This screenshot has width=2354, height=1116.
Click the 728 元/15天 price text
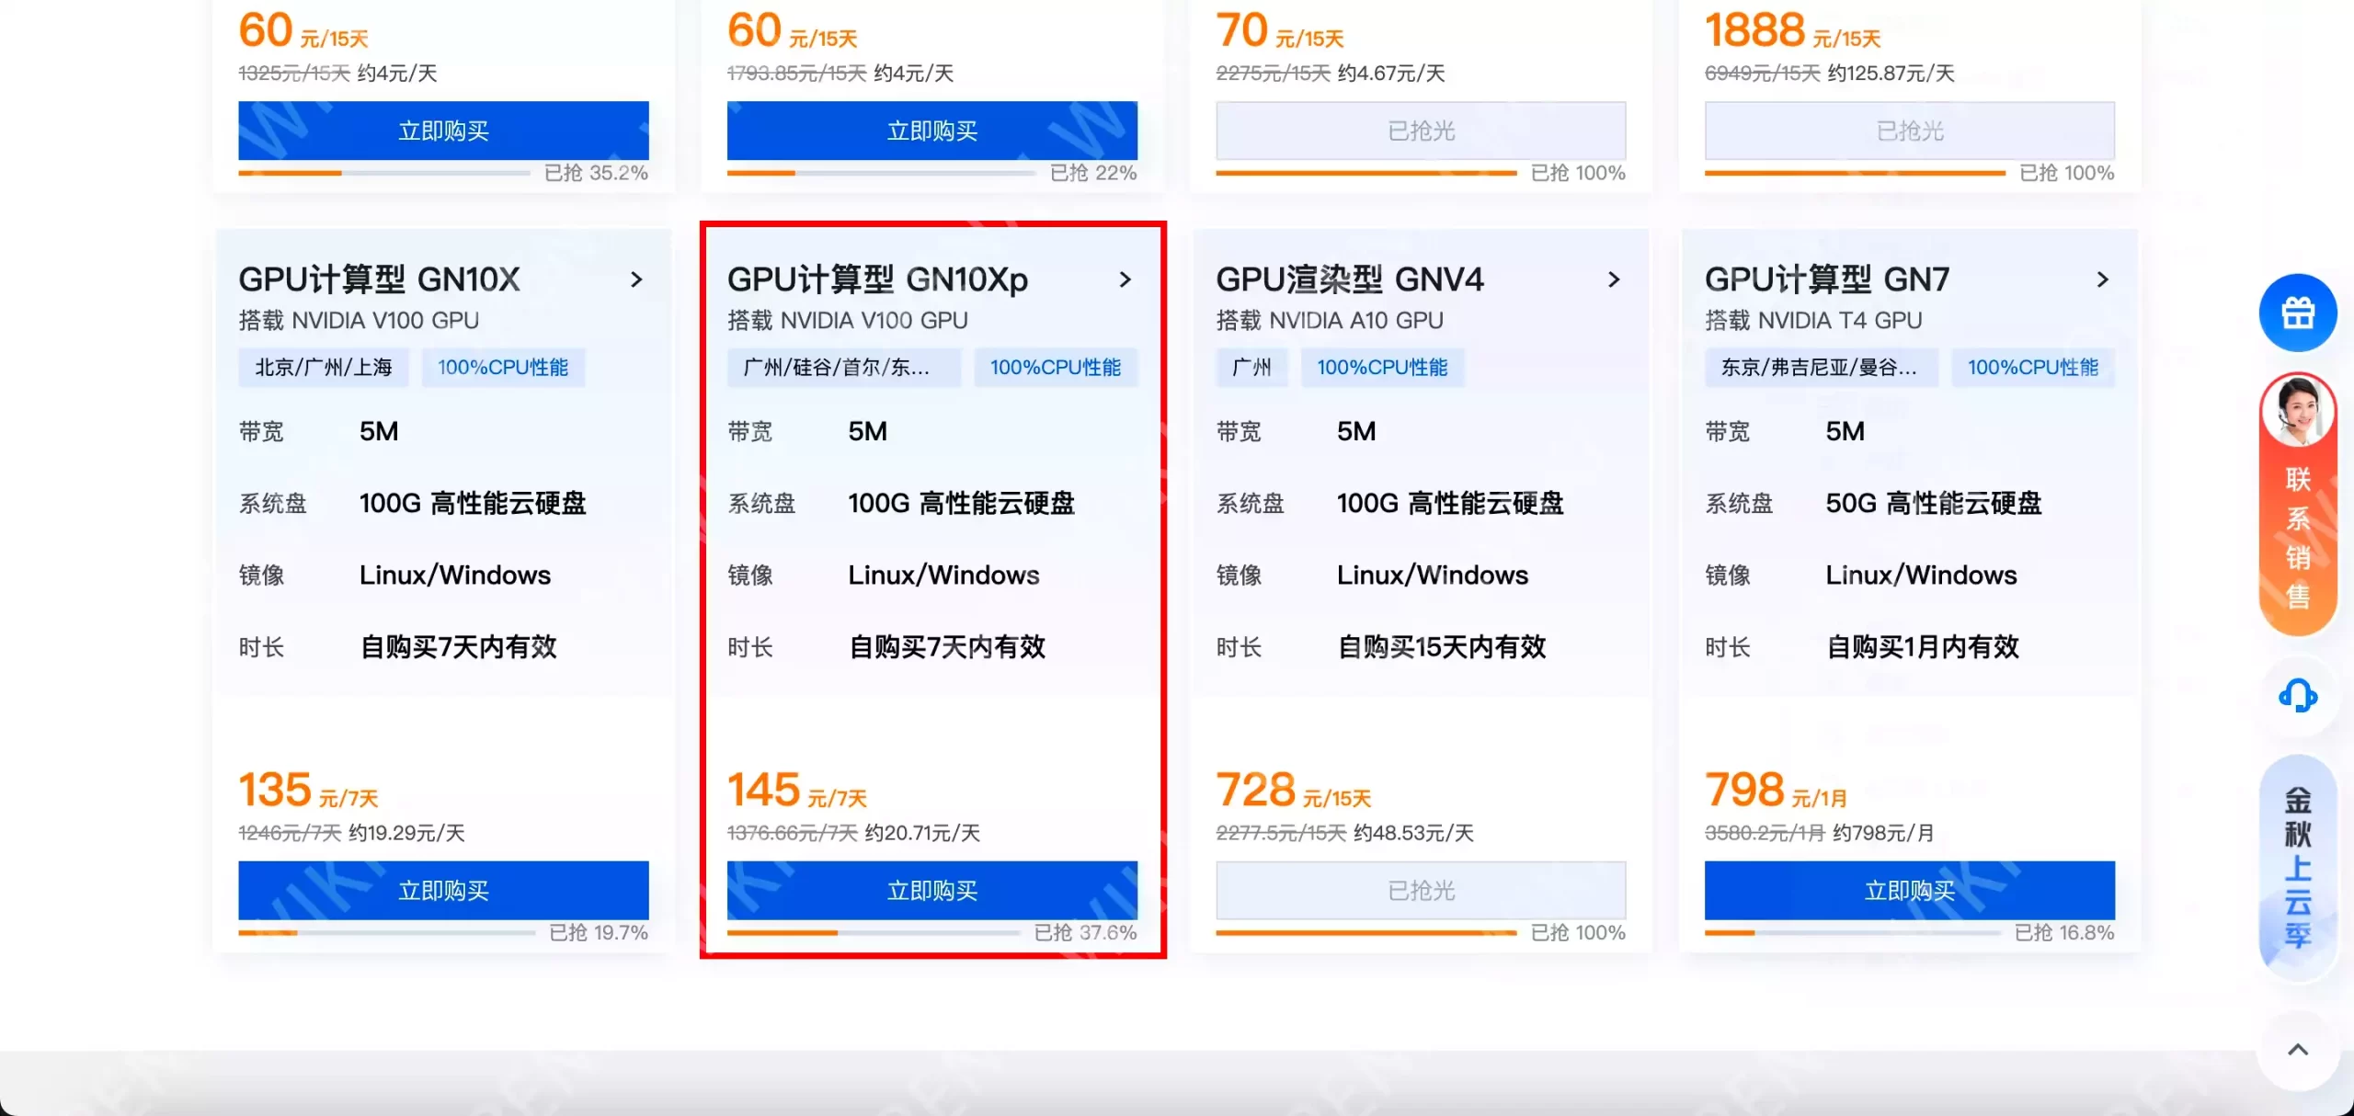1293,791
